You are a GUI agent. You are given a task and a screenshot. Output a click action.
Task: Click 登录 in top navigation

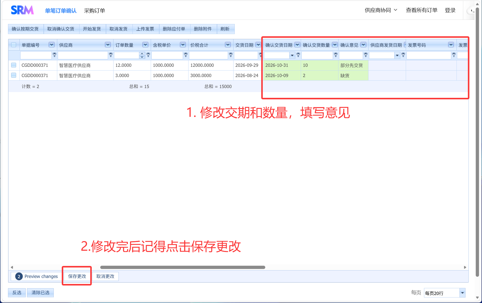[x=450, y=10]
